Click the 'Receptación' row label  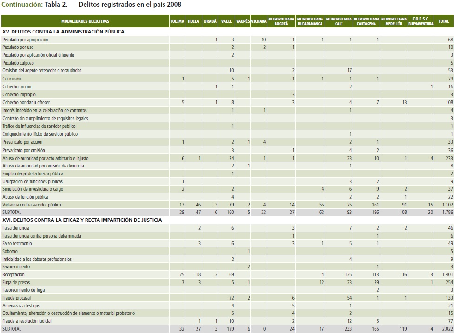pos(13,275)
